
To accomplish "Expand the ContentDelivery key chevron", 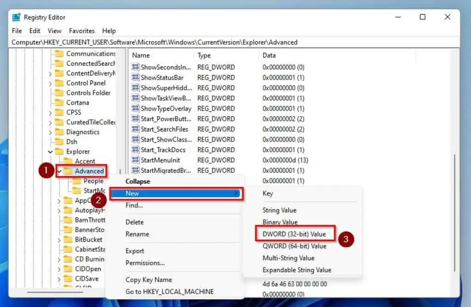I will click(51, 73).
